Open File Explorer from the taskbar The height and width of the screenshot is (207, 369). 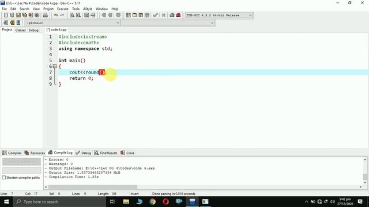[x=126, y=202]
